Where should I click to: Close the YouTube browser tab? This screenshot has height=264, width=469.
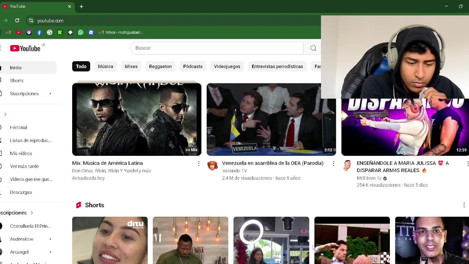point(70,6)
